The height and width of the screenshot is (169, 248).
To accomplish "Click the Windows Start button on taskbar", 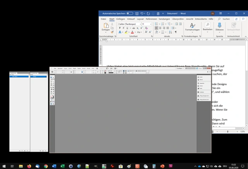I will point(4,166).
